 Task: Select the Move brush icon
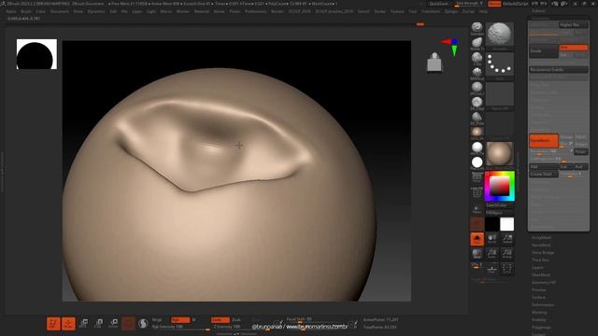(x=477, y=44)
